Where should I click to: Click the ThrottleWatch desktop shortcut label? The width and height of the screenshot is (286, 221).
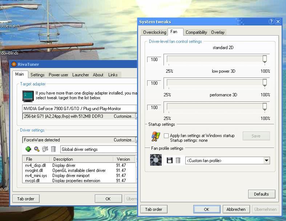pyautogui.click(x=10, y=26)
